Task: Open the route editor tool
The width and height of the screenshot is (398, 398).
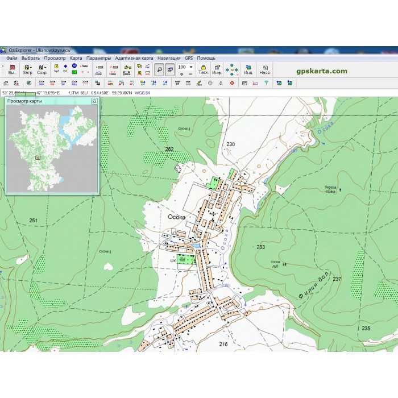Action: 127,67
